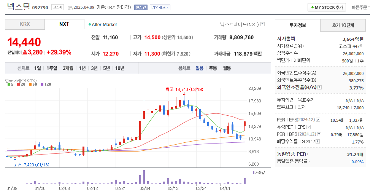Click the green 5-day moving average legend swatch

9,85
